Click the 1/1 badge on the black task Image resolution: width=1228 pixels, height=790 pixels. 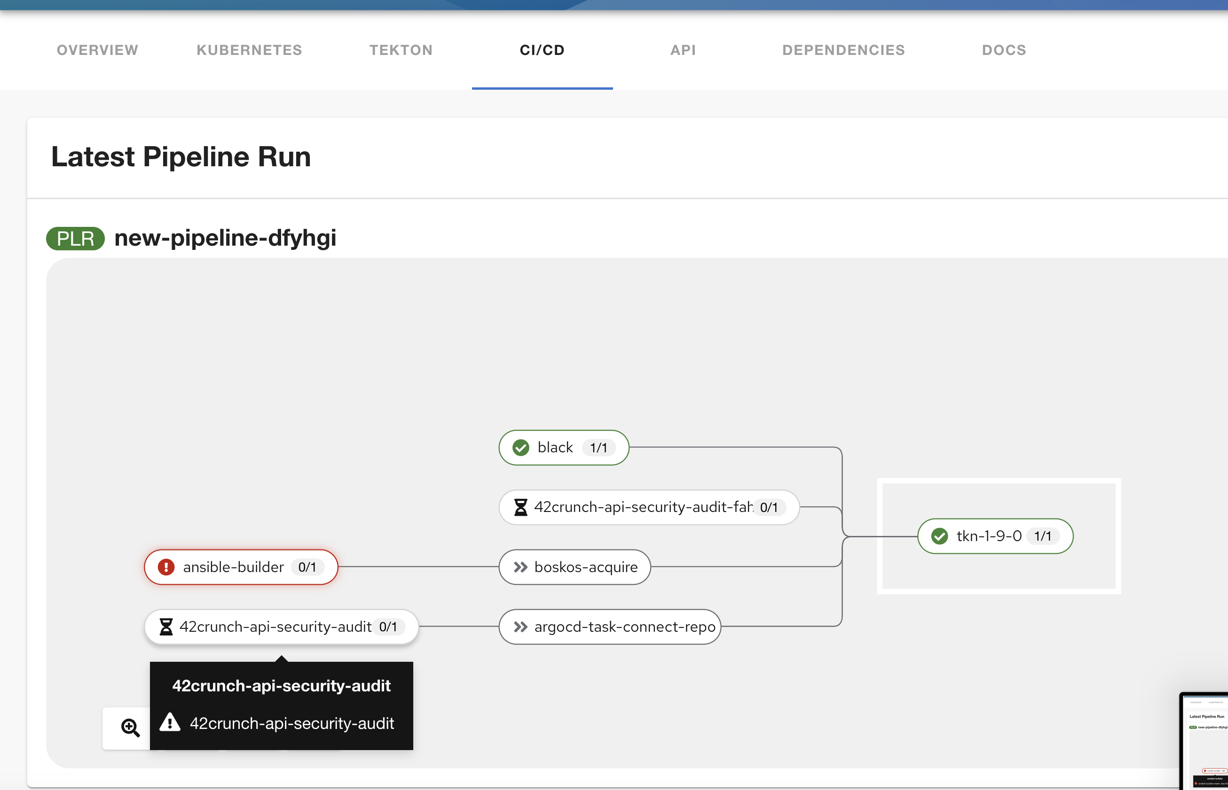tap(598, 447)
